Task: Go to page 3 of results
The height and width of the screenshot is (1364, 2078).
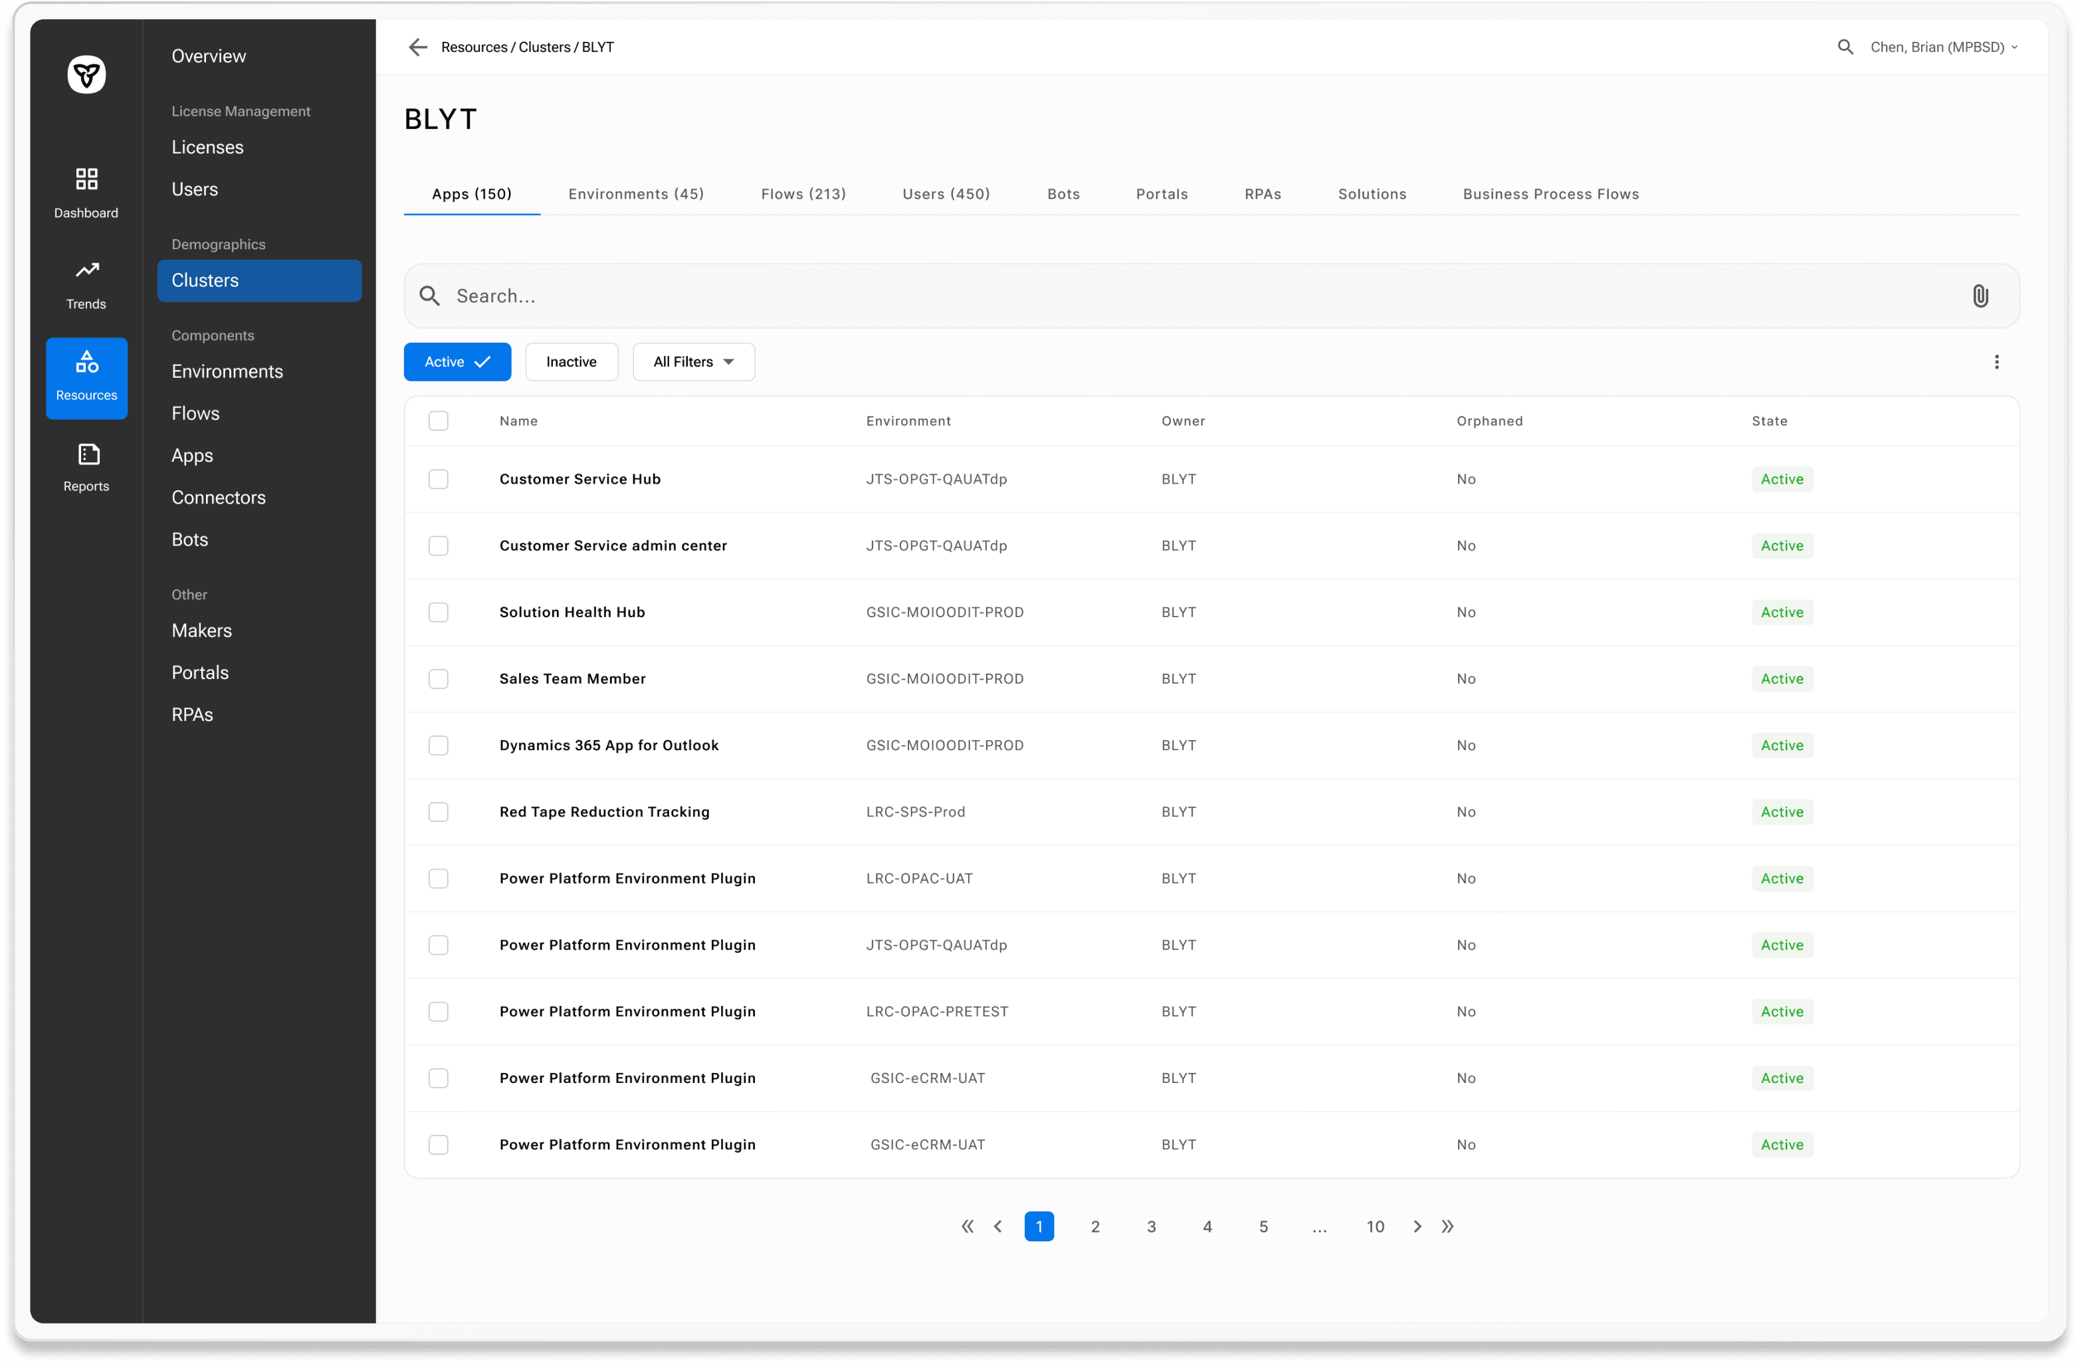Action: click(x=1151, y=1226)
